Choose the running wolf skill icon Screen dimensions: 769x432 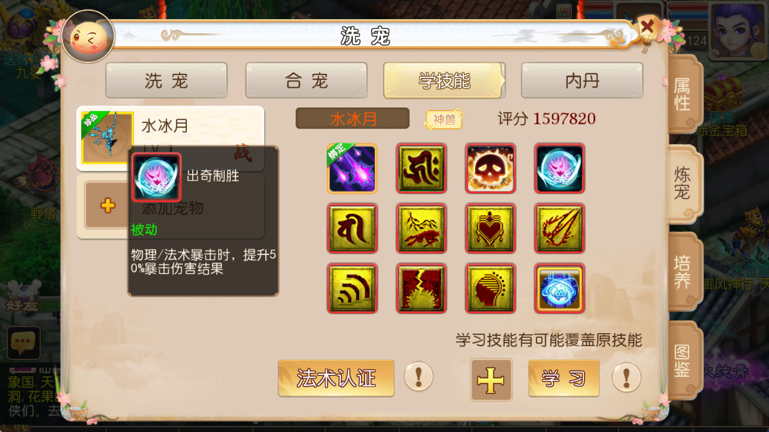(x=422, y=228)
